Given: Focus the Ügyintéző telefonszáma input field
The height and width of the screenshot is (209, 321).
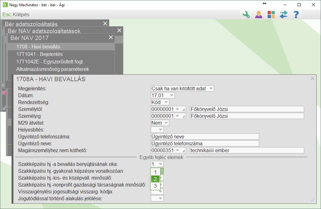Looking at the screenshot, I should [x=205, y=137].
